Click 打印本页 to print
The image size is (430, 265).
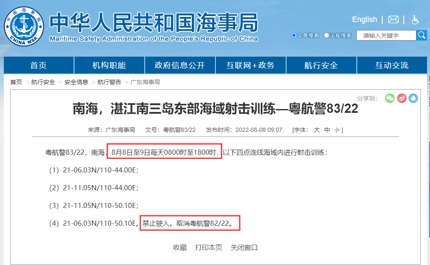[x=209, y=248]
